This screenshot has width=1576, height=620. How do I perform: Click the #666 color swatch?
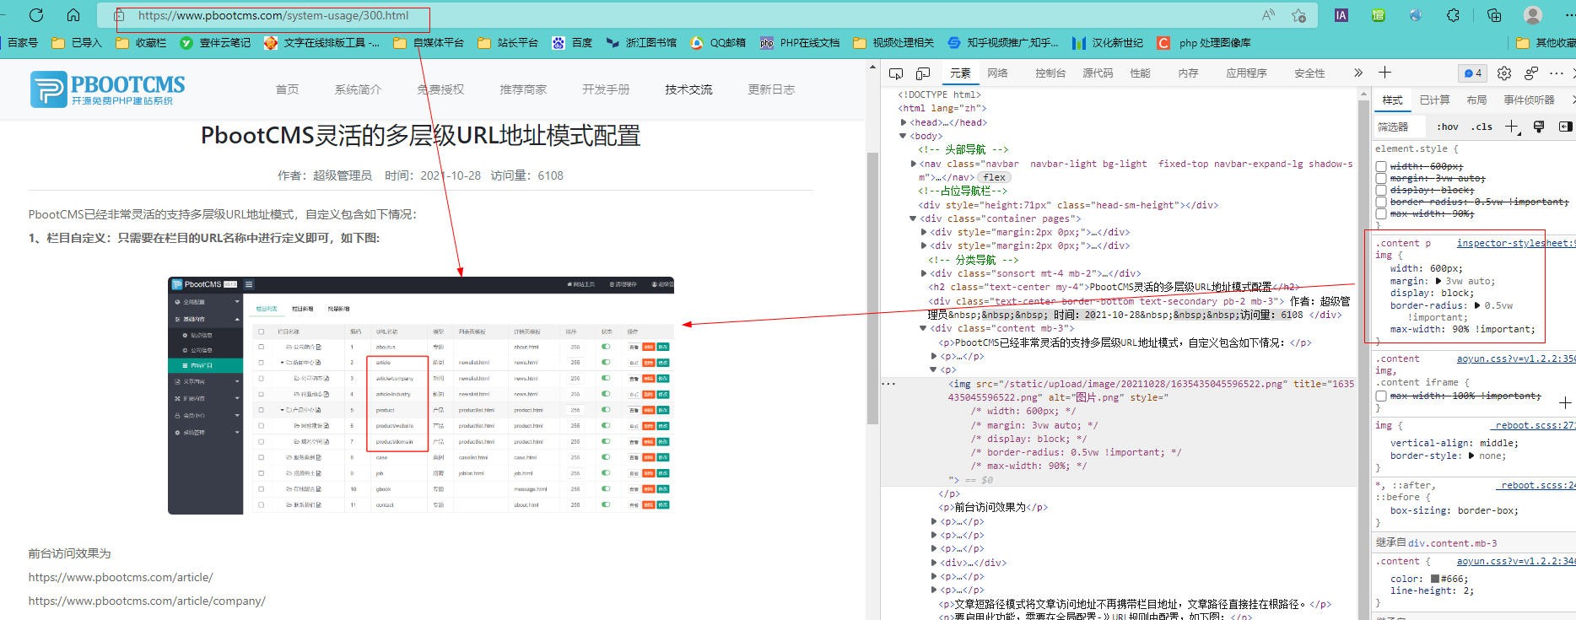1435,579
